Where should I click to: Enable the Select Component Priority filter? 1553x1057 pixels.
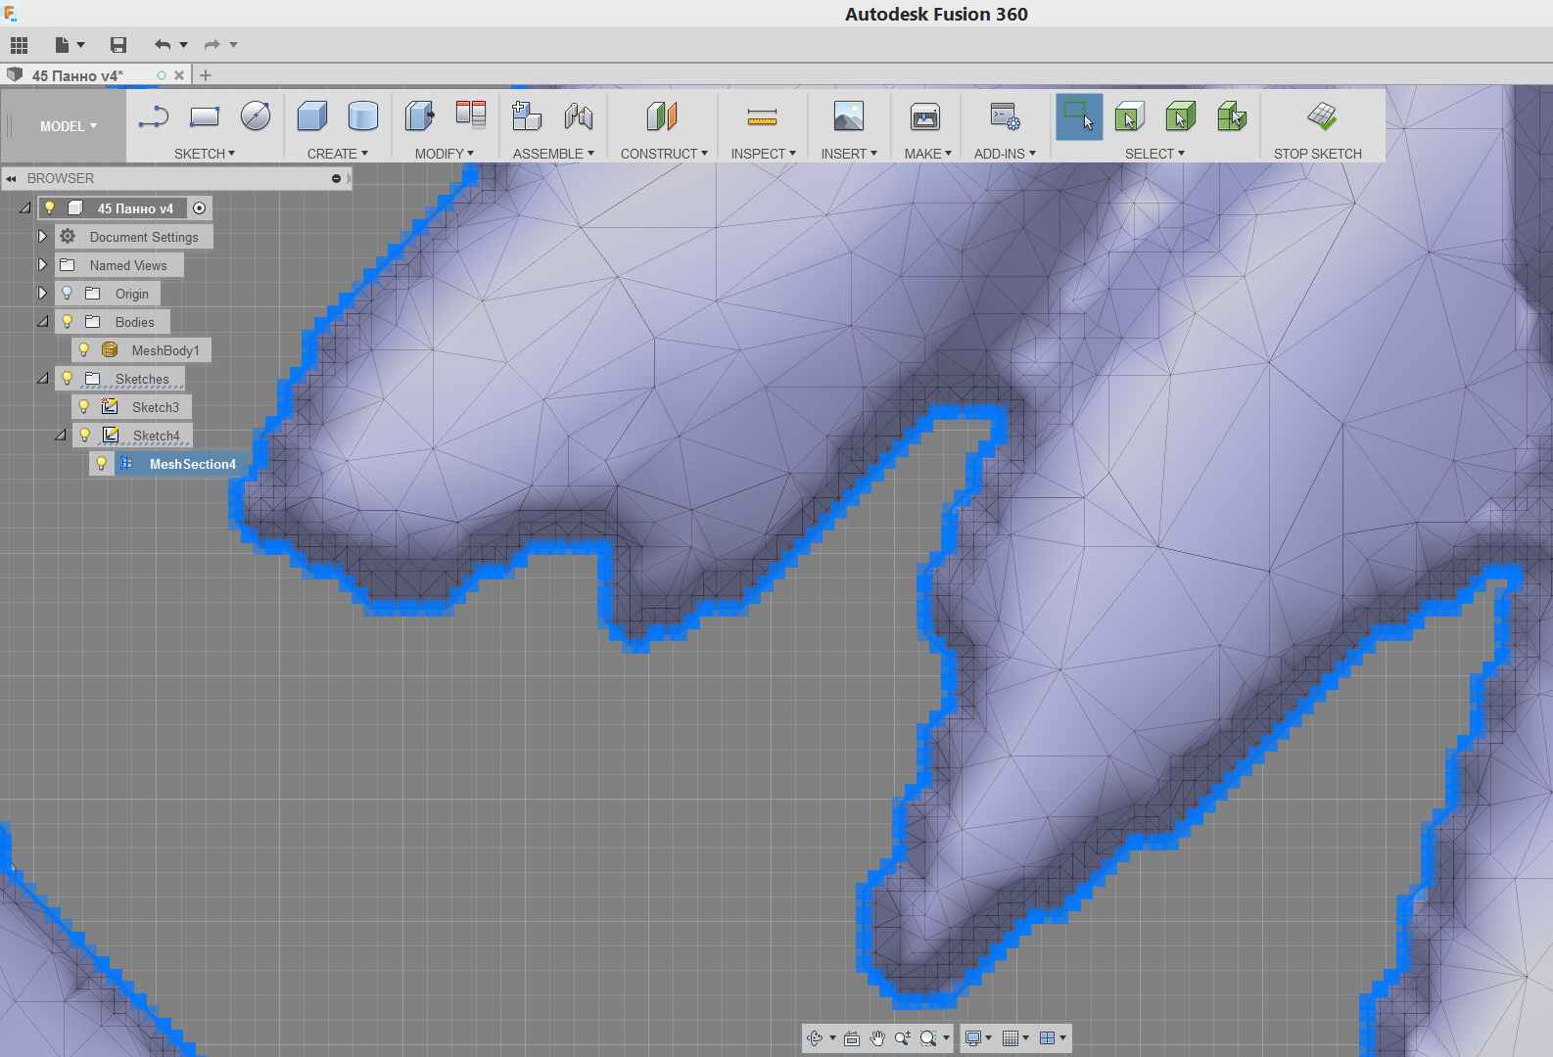click(x=1232, y=116)
